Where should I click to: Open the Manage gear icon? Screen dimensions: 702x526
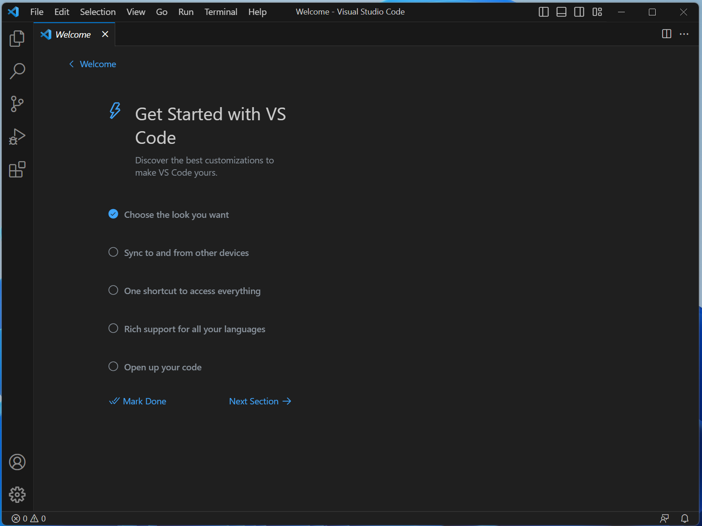[x=17, y=495]
